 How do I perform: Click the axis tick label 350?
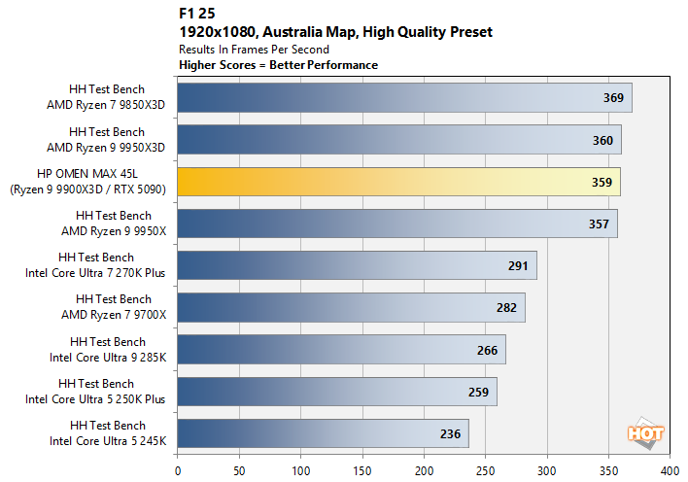pos(608,471)
